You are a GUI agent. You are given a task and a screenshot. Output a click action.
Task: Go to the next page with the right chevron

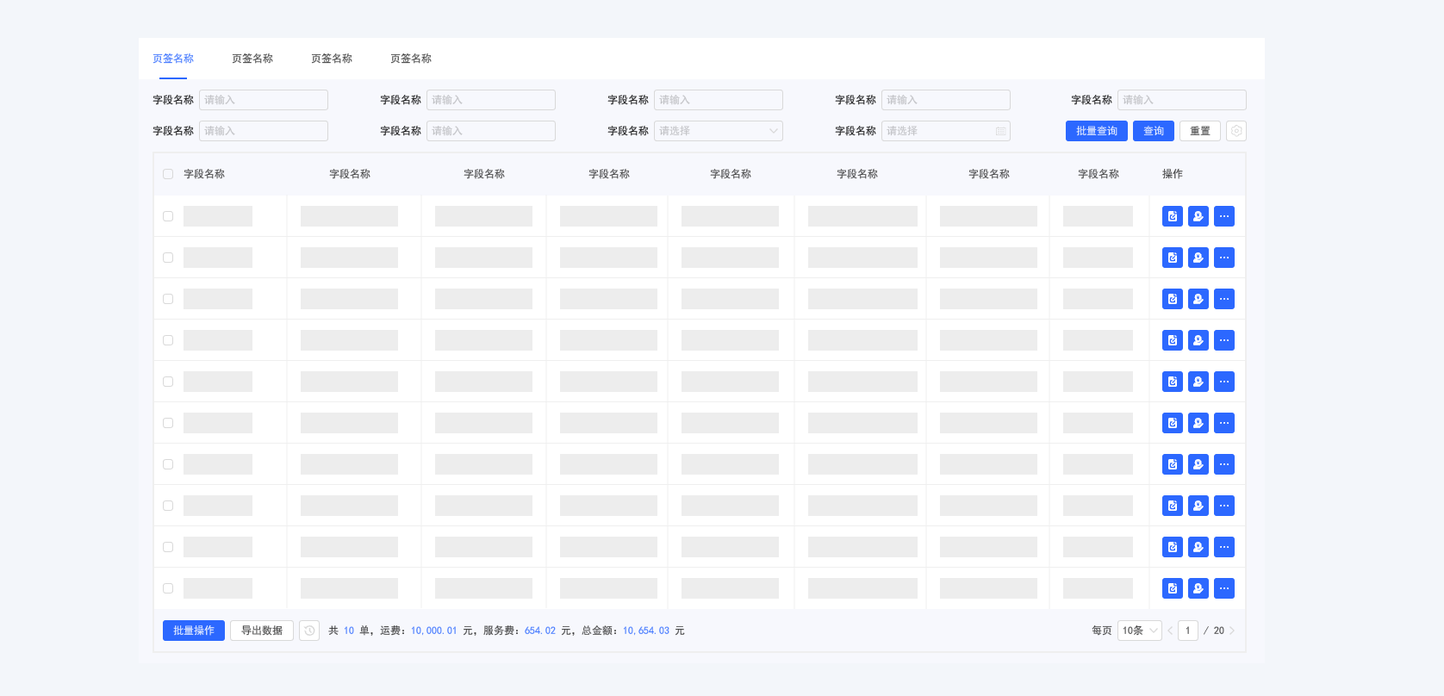tap(1232, 631)
